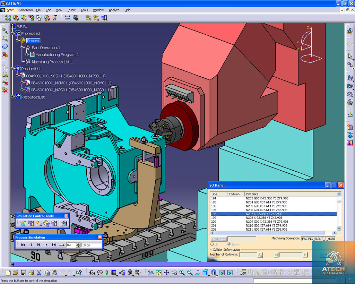Select the Rotate view tool
Viewport: 355px width, 284px height.
[174, 273]
